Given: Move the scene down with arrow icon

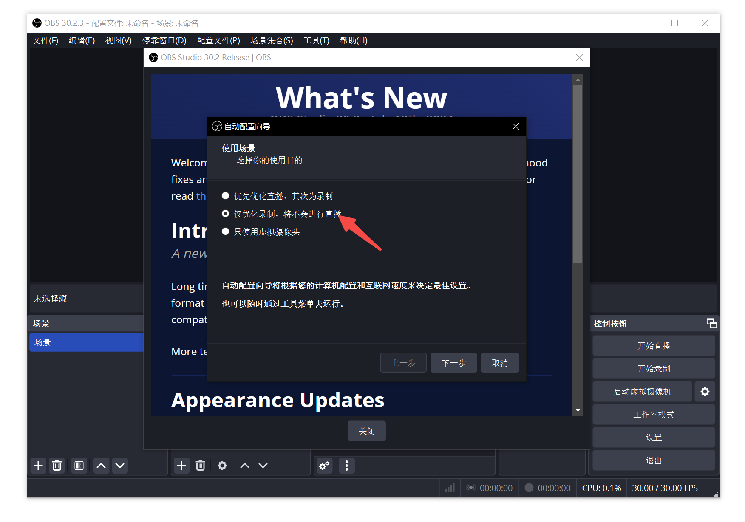Looking at the screenshot, I should click(120, 466).
